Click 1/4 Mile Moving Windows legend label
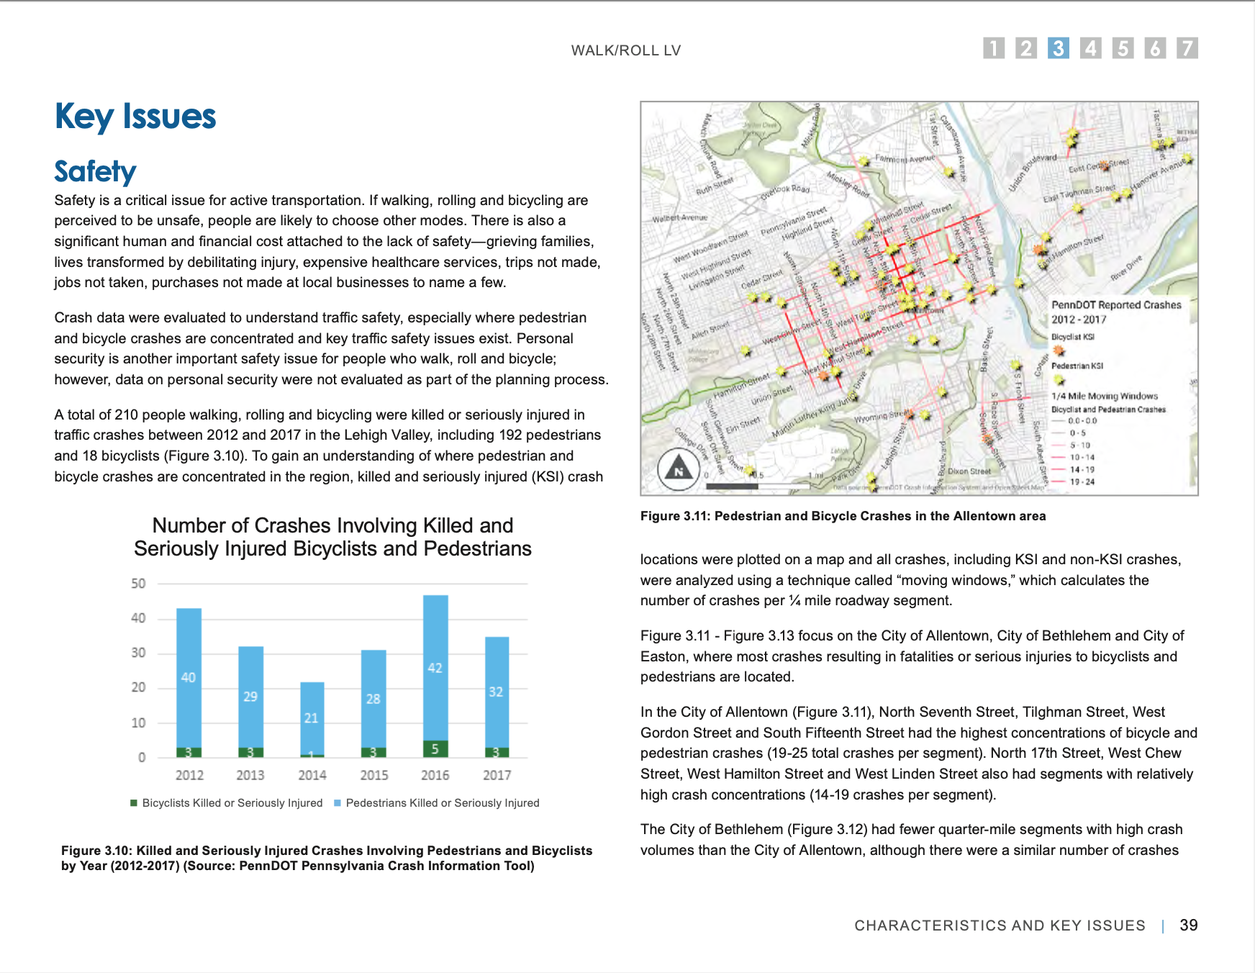 (x=1105, y=396)
